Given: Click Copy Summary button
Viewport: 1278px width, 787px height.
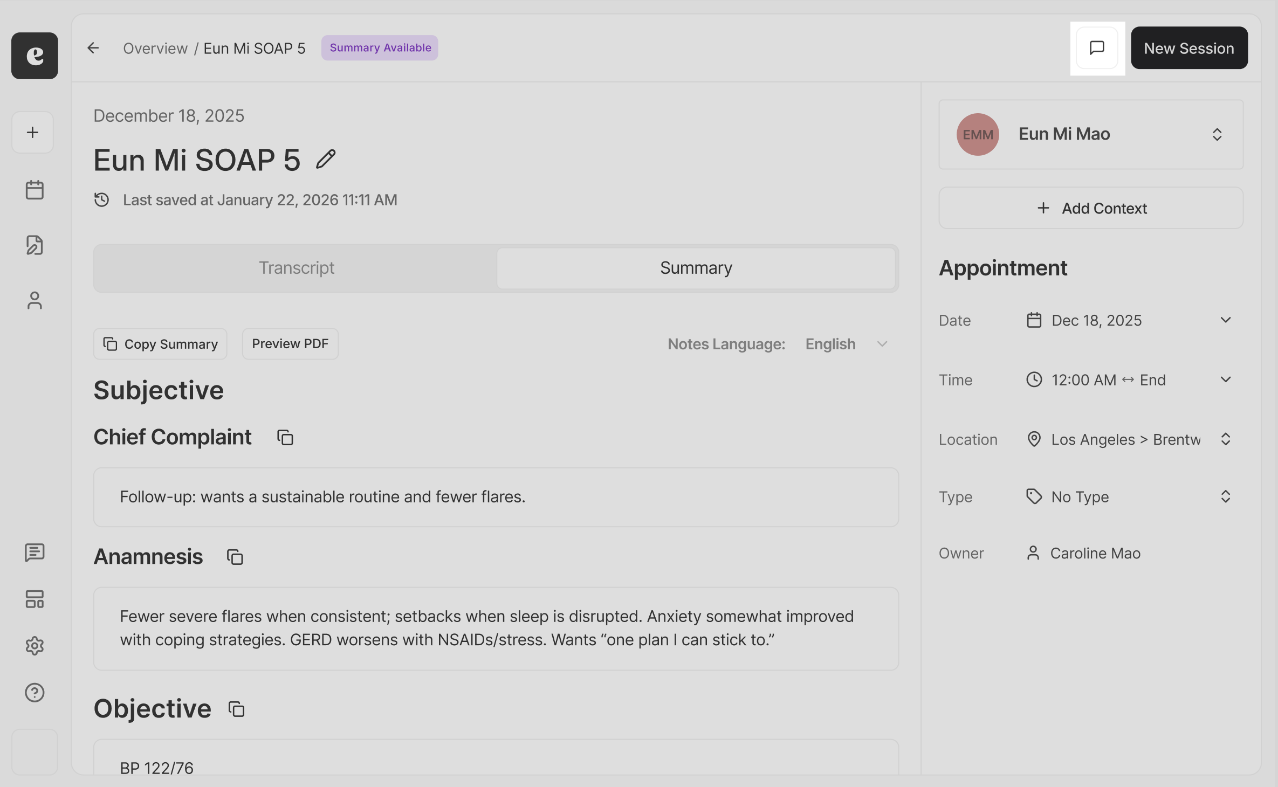Looking at the screenshot, I should click(160, 344).
